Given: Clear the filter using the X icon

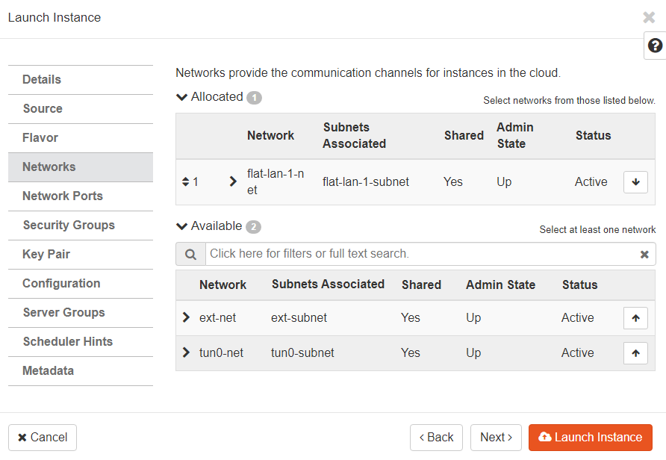Looking at the screenshot, I should [644, 254].
